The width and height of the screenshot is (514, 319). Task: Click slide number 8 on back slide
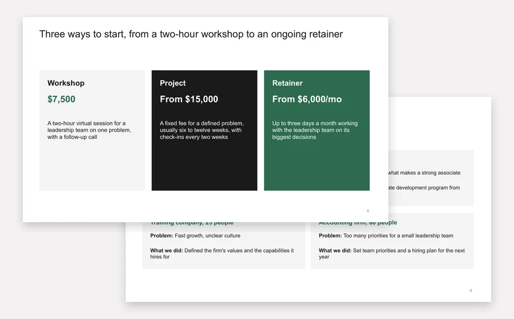(471, 291)
